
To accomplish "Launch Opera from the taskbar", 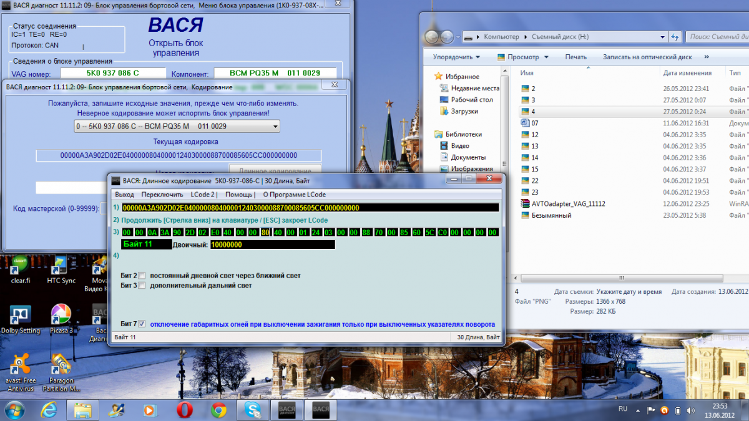I will point(184,410).
